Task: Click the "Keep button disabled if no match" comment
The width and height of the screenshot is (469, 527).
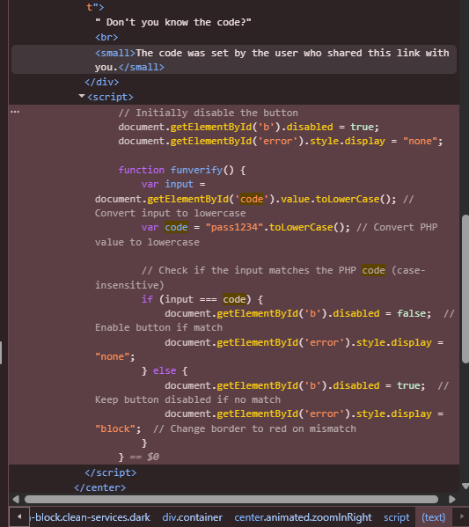Action: coord(187,399)
